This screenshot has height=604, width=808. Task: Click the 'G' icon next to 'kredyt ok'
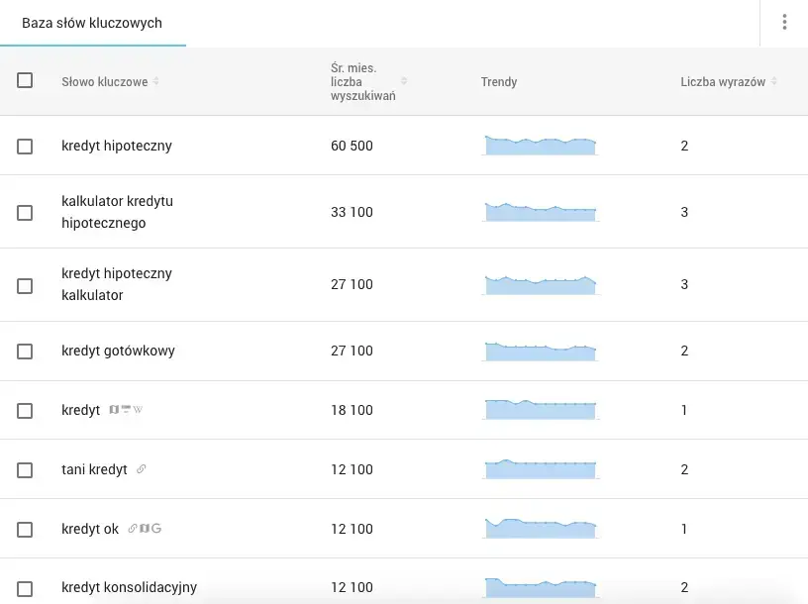156,529
